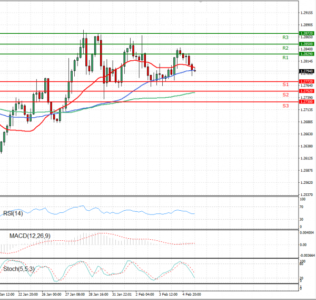Click the 1.29155 price axis value
This screenshot has height=300, width=316.
[307, 13]
